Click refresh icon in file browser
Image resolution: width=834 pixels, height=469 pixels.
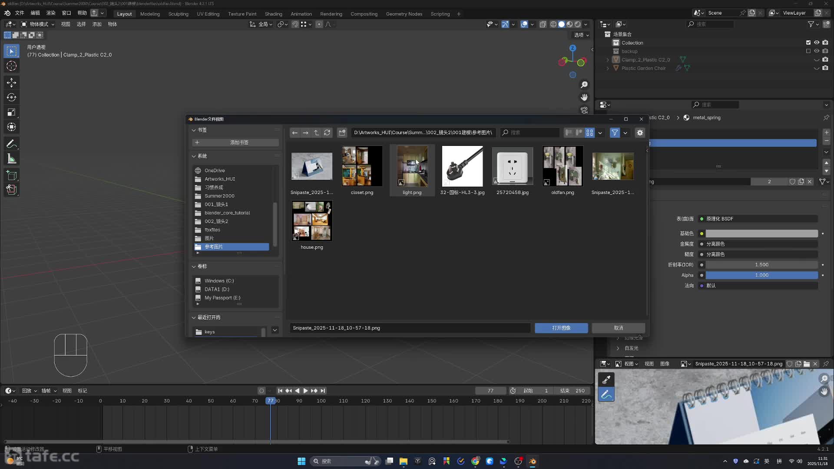tap(327, 133)
